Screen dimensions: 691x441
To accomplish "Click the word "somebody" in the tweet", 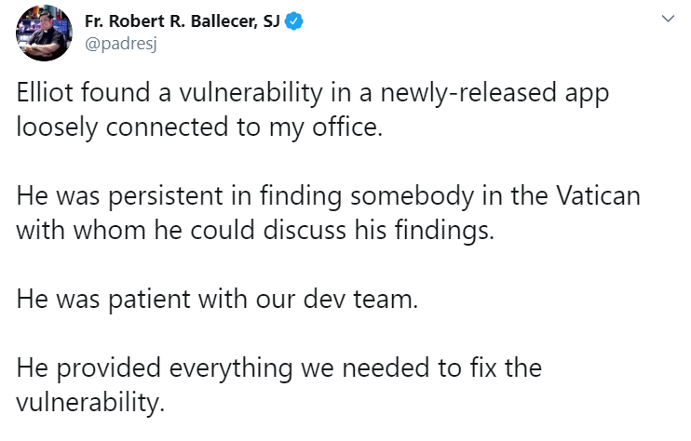I will [412, 196].
